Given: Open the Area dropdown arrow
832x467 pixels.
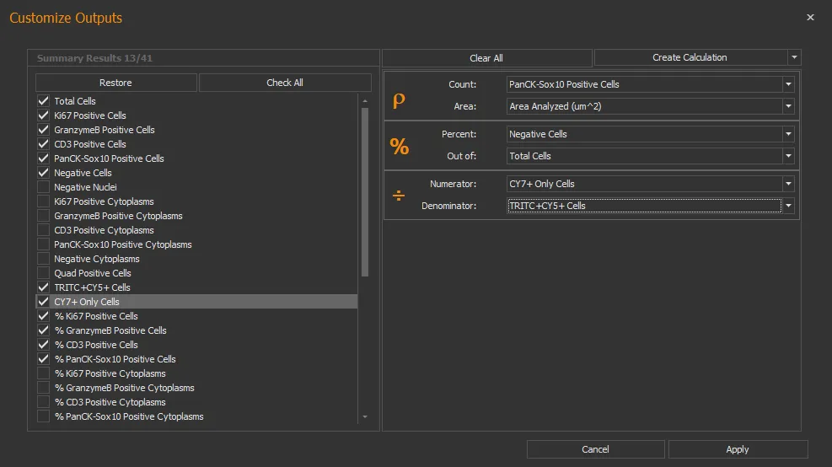Looking at the screenshot, I should point(788,106).
